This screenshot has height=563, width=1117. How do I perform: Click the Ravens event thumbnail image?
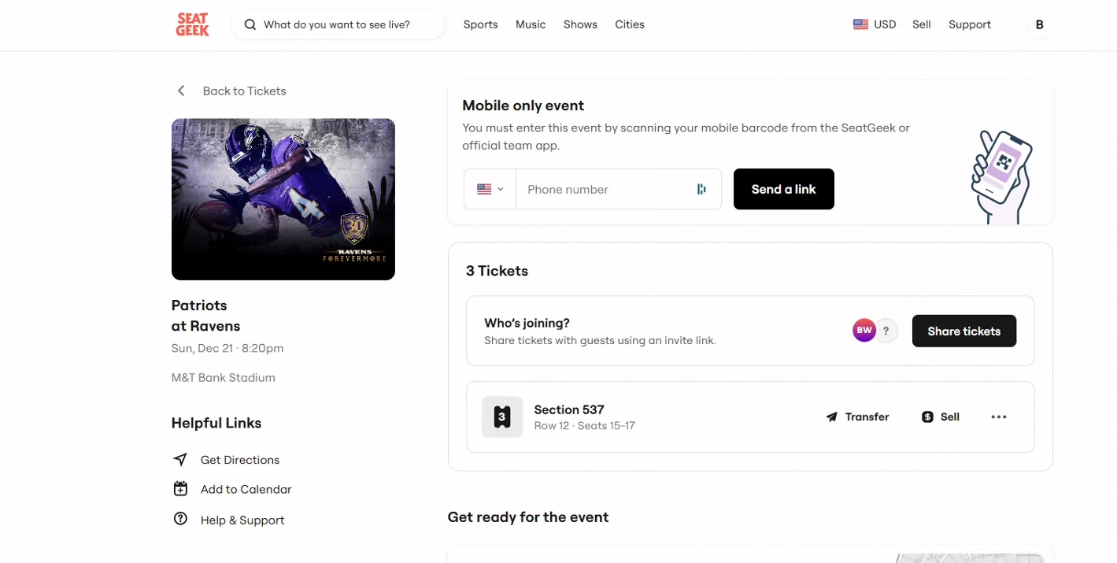(283, 199)
